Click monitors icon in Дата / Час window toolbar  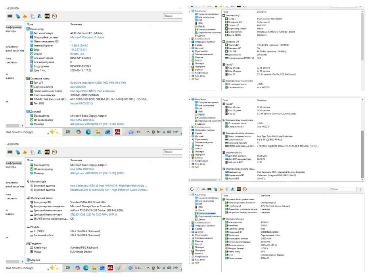[18, 16]
